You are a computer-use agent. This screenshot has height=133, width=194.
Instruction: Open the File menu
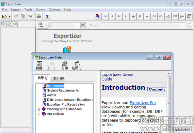click(5, 9)
